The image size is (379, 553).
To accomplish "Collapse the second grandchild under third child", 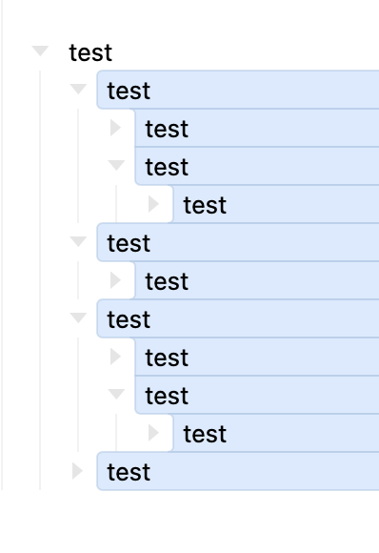I will (x=116, y=394).
